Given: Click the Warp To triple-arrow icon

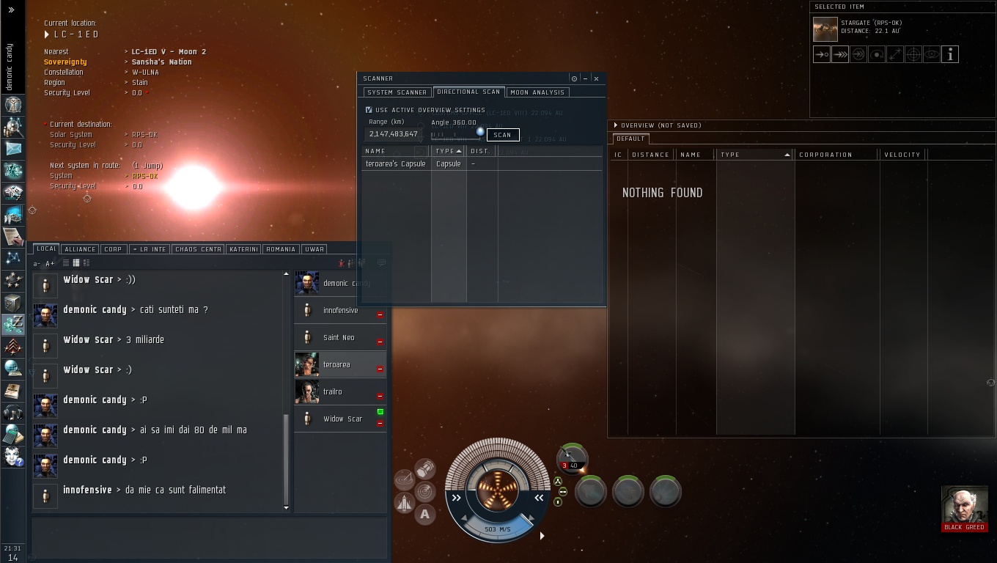Looking at the screenshot, I should [840, 54].
